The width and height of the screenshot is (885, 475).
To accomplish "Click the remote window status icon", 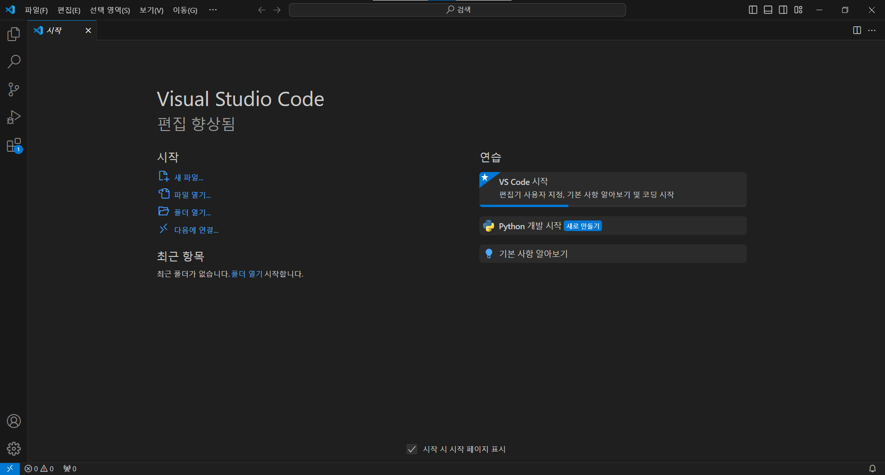I will click(10, 469).
